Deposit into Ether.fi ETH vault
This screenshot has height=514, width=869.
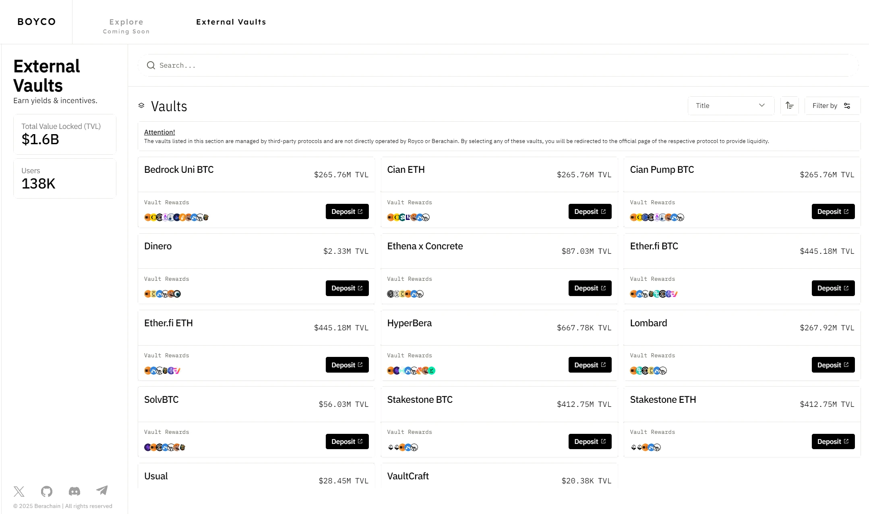[347, 365]
